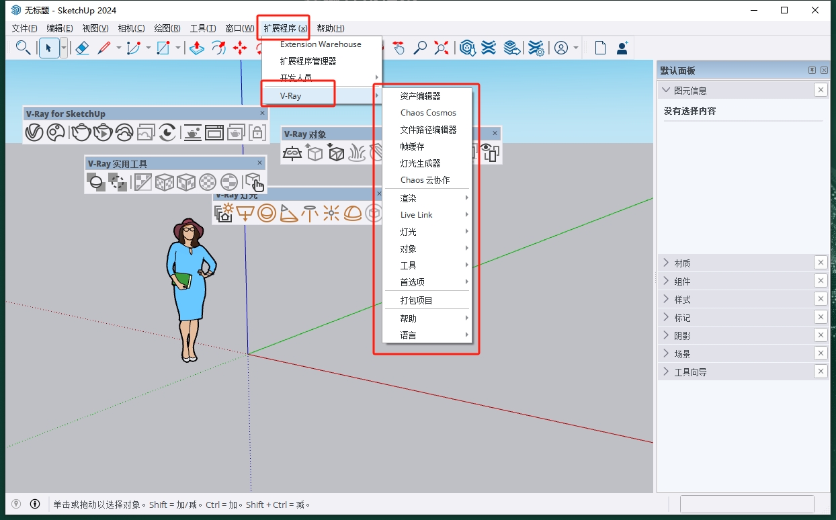Click V-Ray cloud render teapot icon
This screenshot has height=520, width=836.
click(124, 133)
